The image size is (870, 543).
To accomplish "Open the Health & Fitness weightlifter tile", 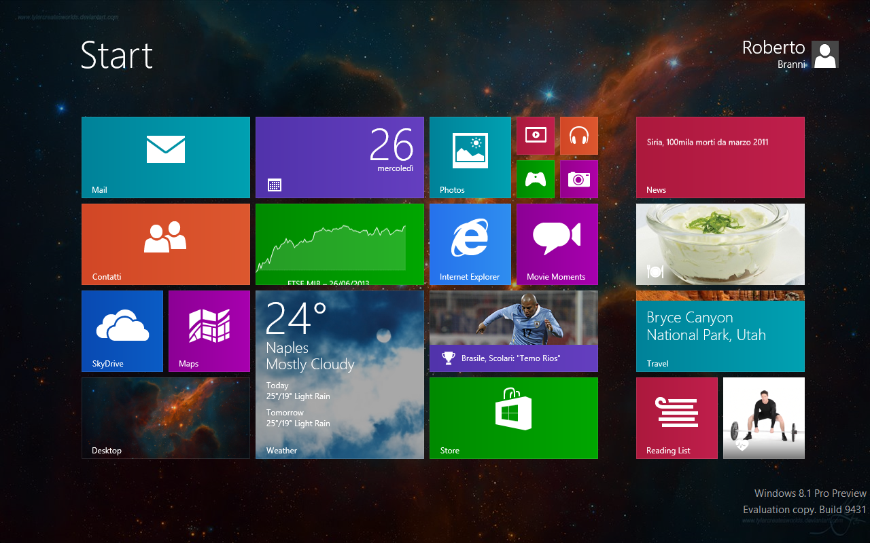I will pos(764,418).
